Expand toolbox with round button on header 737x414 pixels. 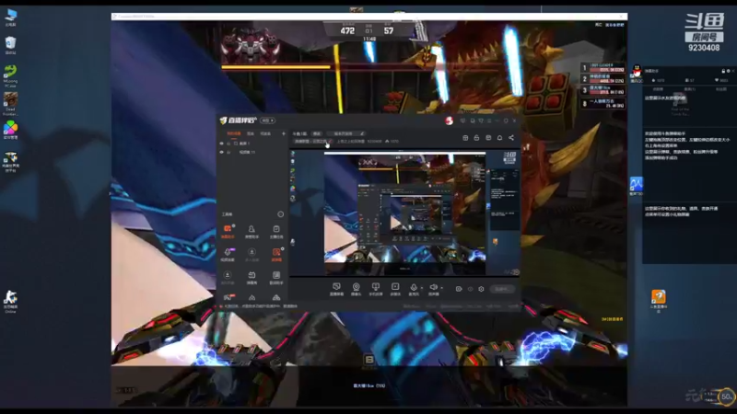[x=281, y=214]
